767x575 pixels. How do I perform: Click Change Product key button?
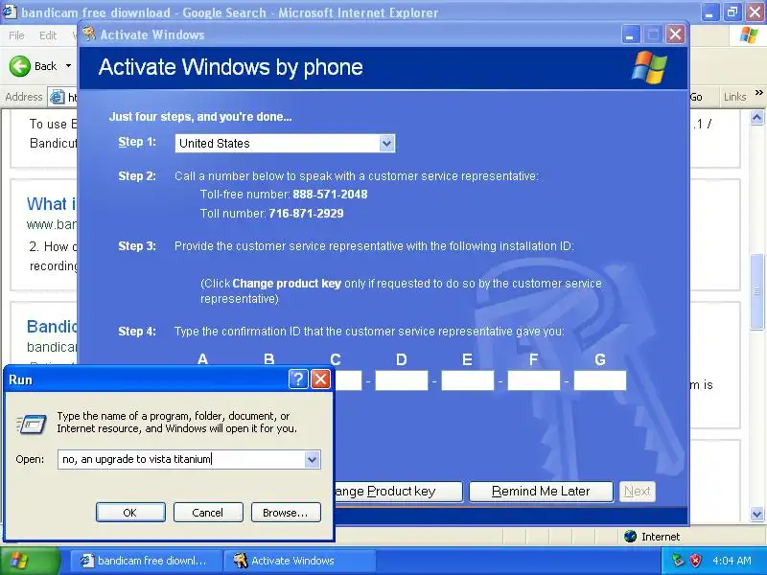[x=398, y=492]
